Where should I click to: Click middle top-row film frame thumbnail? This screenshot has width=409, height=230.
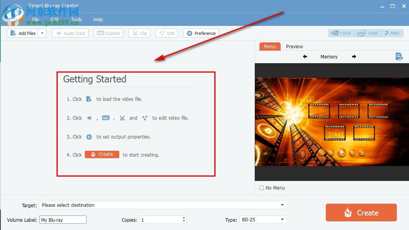click(349, 111)
